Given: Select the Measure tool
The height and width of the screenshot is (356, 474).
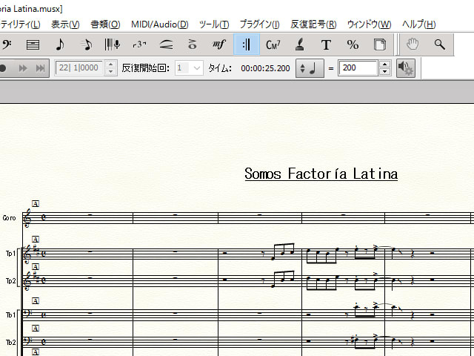Looking at the screenshot, I should coord(33,44).
